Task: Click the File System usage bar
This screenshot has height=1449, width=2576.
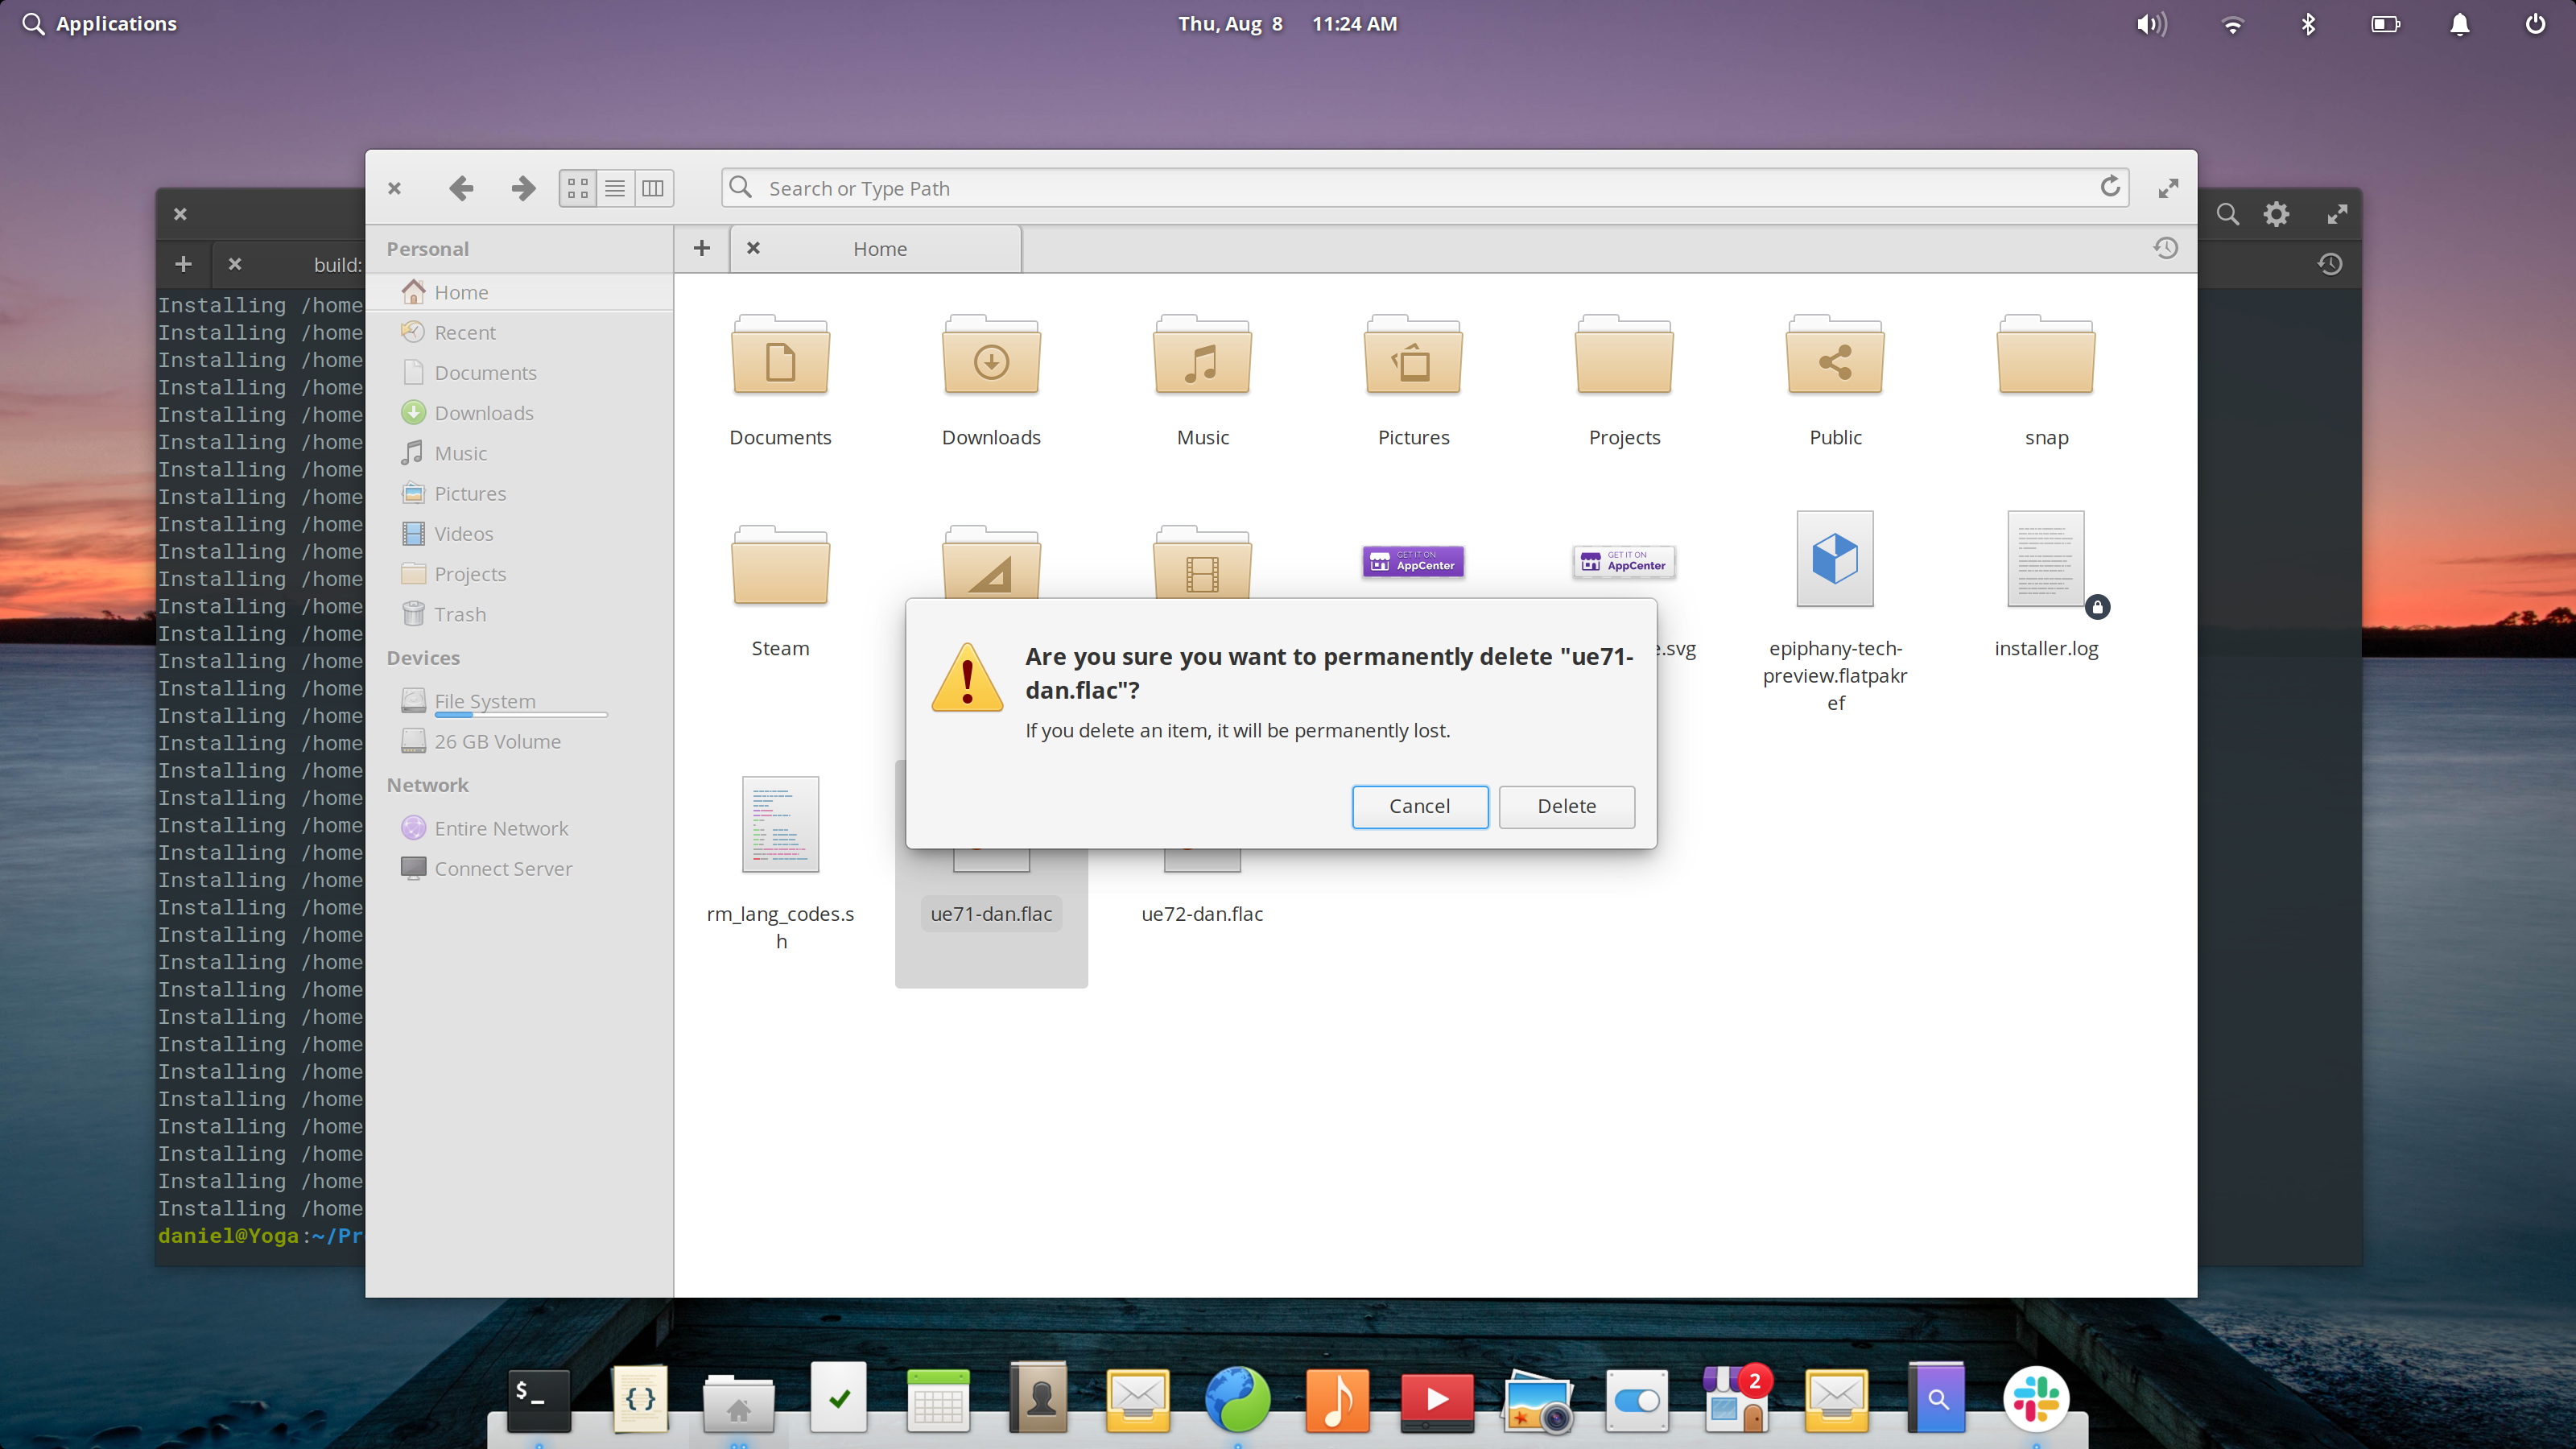Action: pos(520,714)
